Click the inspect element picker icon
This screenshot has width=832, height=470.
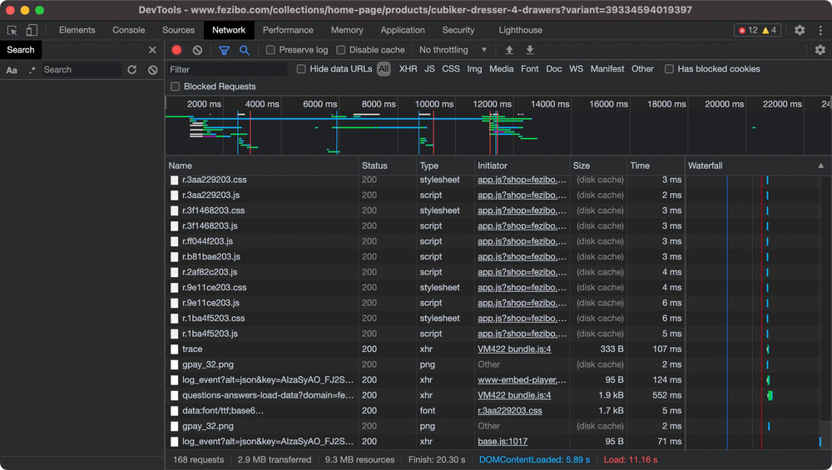pos(12,30)
